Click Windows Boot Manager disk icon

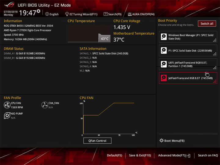tap(164, 37)
